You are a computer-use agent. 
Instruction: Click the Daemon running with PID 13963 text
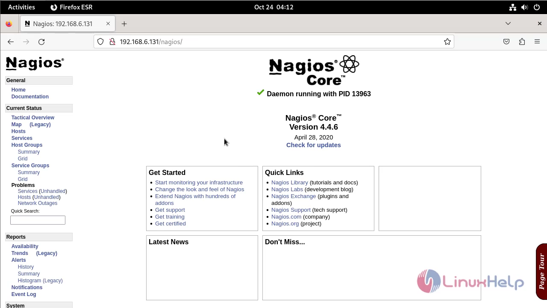pos(319,94)
